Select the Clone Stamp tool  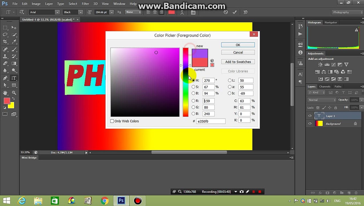[x=5, y=56]
